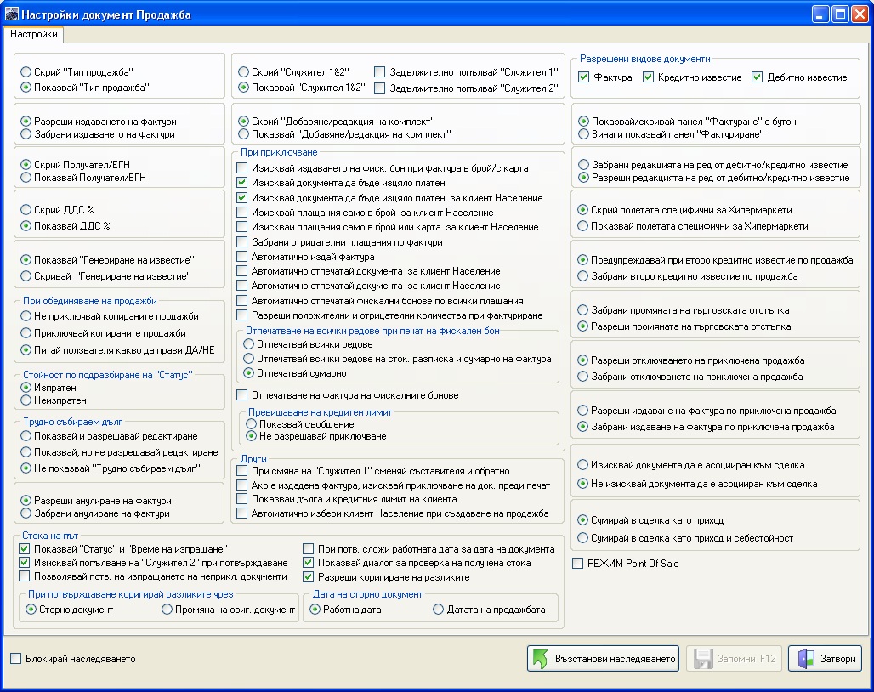Choose Скривай "Генериране на известие"
The width and height of the screenshot is (874, 692).
point(26,276)
